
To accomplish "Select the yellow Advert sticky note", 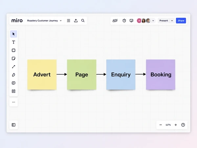I will [x=42, y=75].
